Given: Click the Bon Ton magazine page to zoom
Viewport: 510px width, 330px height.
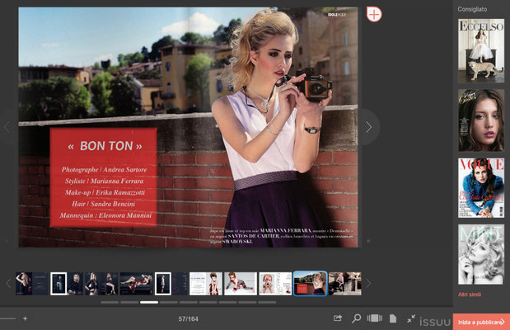Looking at the screenshot, I should [188, 127].
